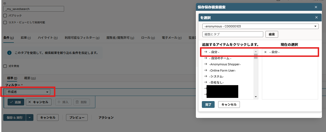
Task: Select the 概要 subtab
Action: click(x=30, y=78)
